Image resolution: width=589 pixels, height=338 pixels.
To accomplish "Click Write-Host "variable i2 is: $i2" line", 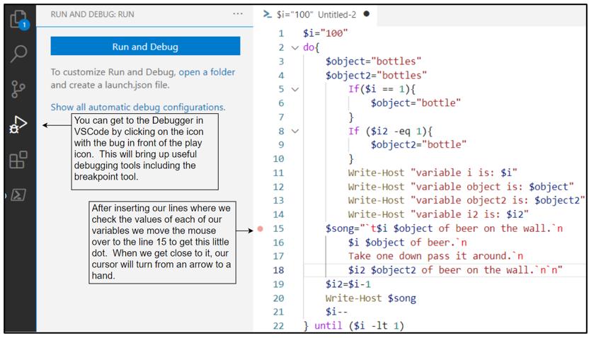I will coord(438,214).
